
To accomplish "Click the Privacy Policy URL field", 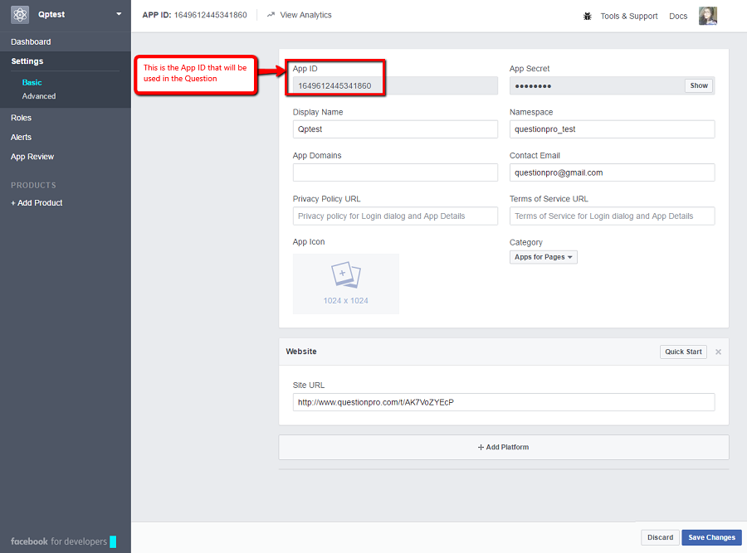I will (395, 216).
